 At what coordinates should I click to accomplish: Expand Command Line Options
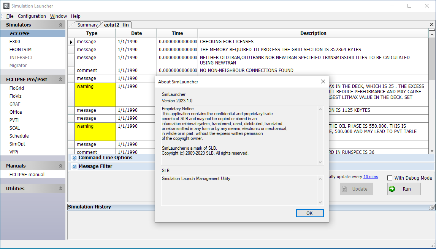(74, 158)
